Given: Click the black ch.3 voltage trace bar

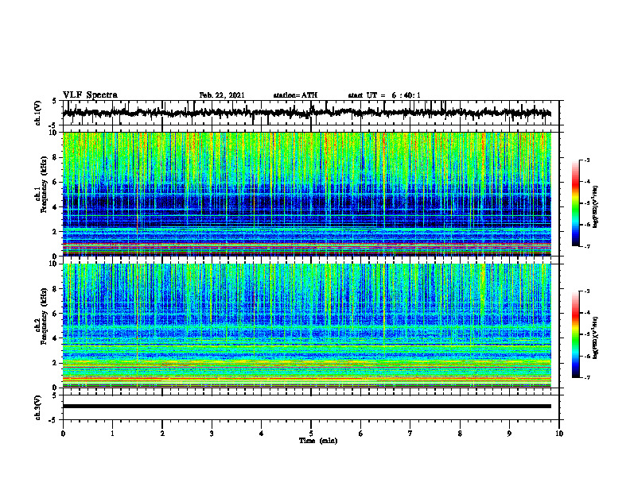Looking at the screenshot, I should [306, 407].
